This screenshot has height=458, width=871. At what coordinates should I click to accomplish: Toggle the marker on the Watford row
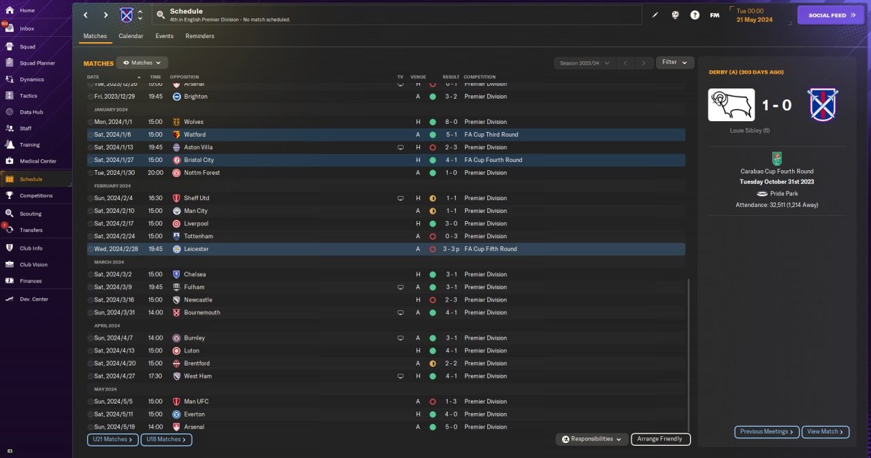pyautogui.click(x=91, y=135)
